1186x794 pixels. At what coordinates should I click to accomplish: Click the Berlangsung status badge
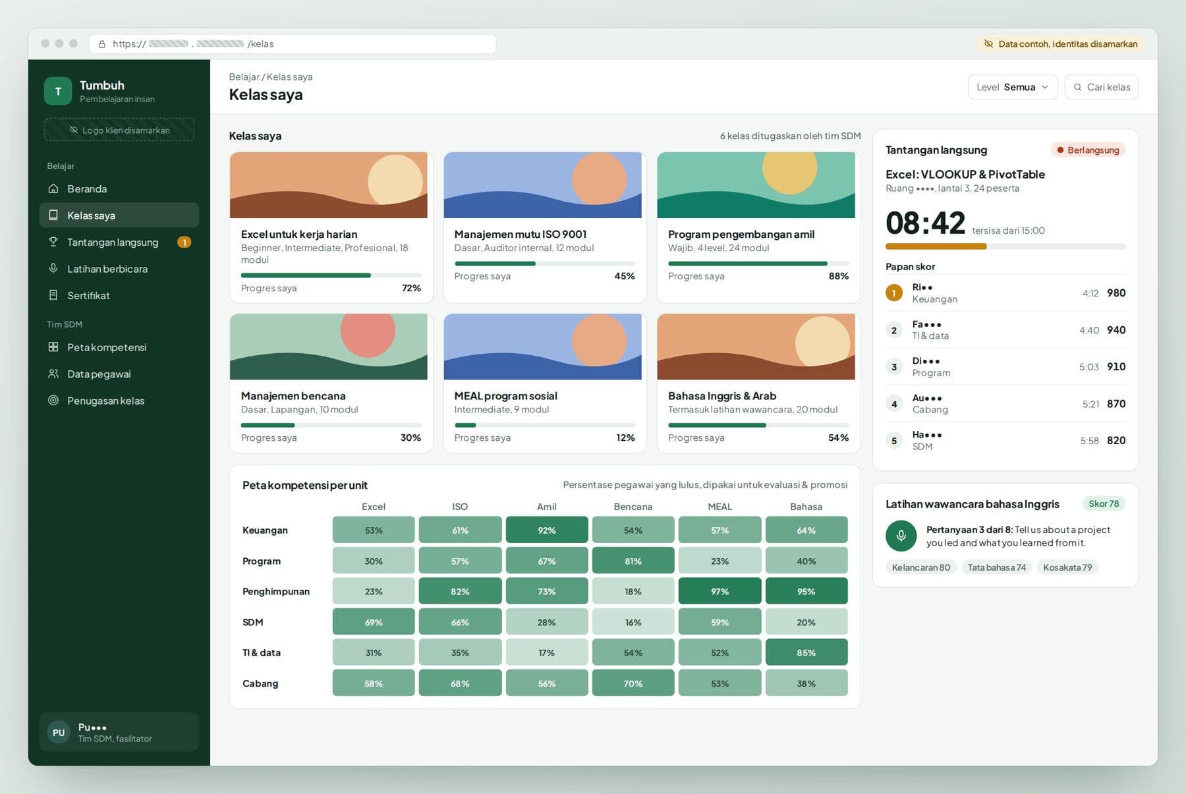1088,150
